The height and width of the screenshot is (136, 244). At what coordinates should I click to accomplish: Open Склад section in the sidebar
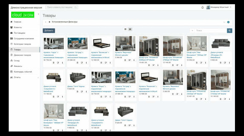(x=17, y=60)
